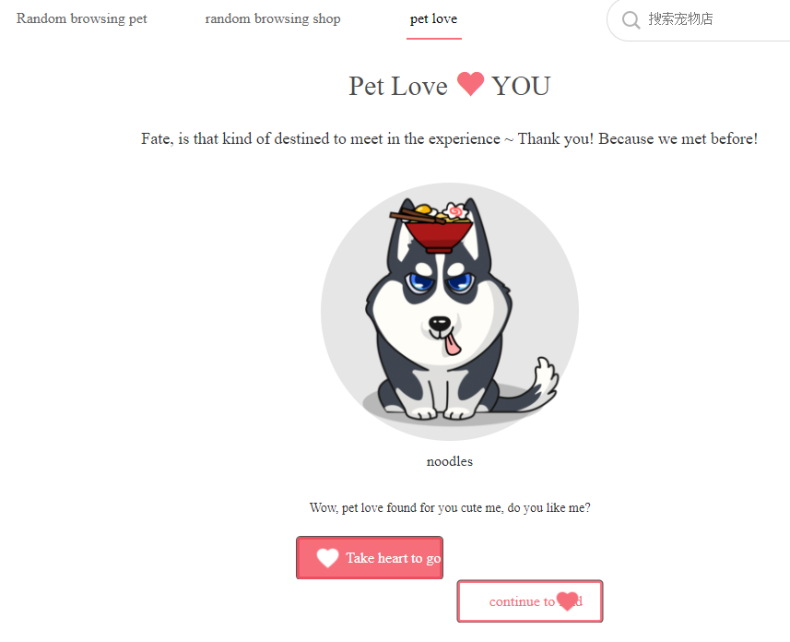Click the round husky pet avatar
The width and height of the screenshot is (790, 642).
point(450,312)
